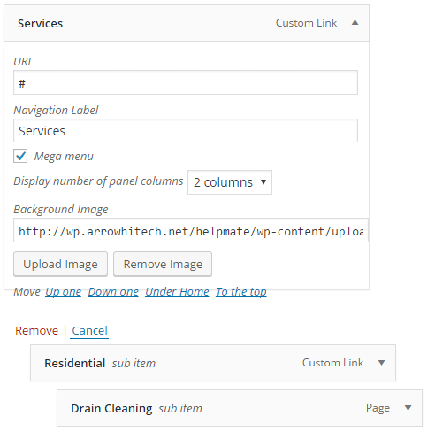Image resolution: width=435 pixels, height=431 pixels.
Task: Click the Navigation Label field
Action: (x=186, y=131)
